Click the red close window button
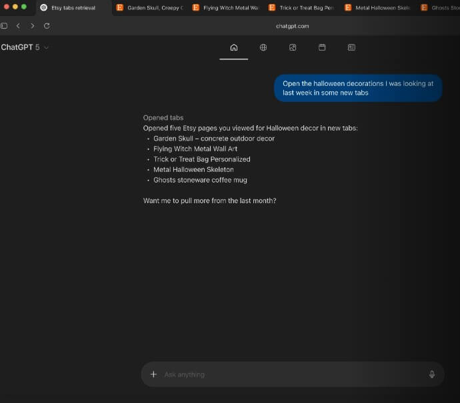This screenshot has height=403, width=460. coord(7,7)
